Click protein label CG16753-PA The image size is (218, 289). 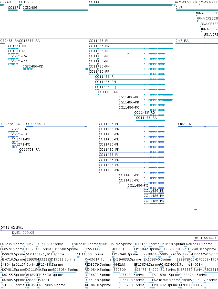29,150
